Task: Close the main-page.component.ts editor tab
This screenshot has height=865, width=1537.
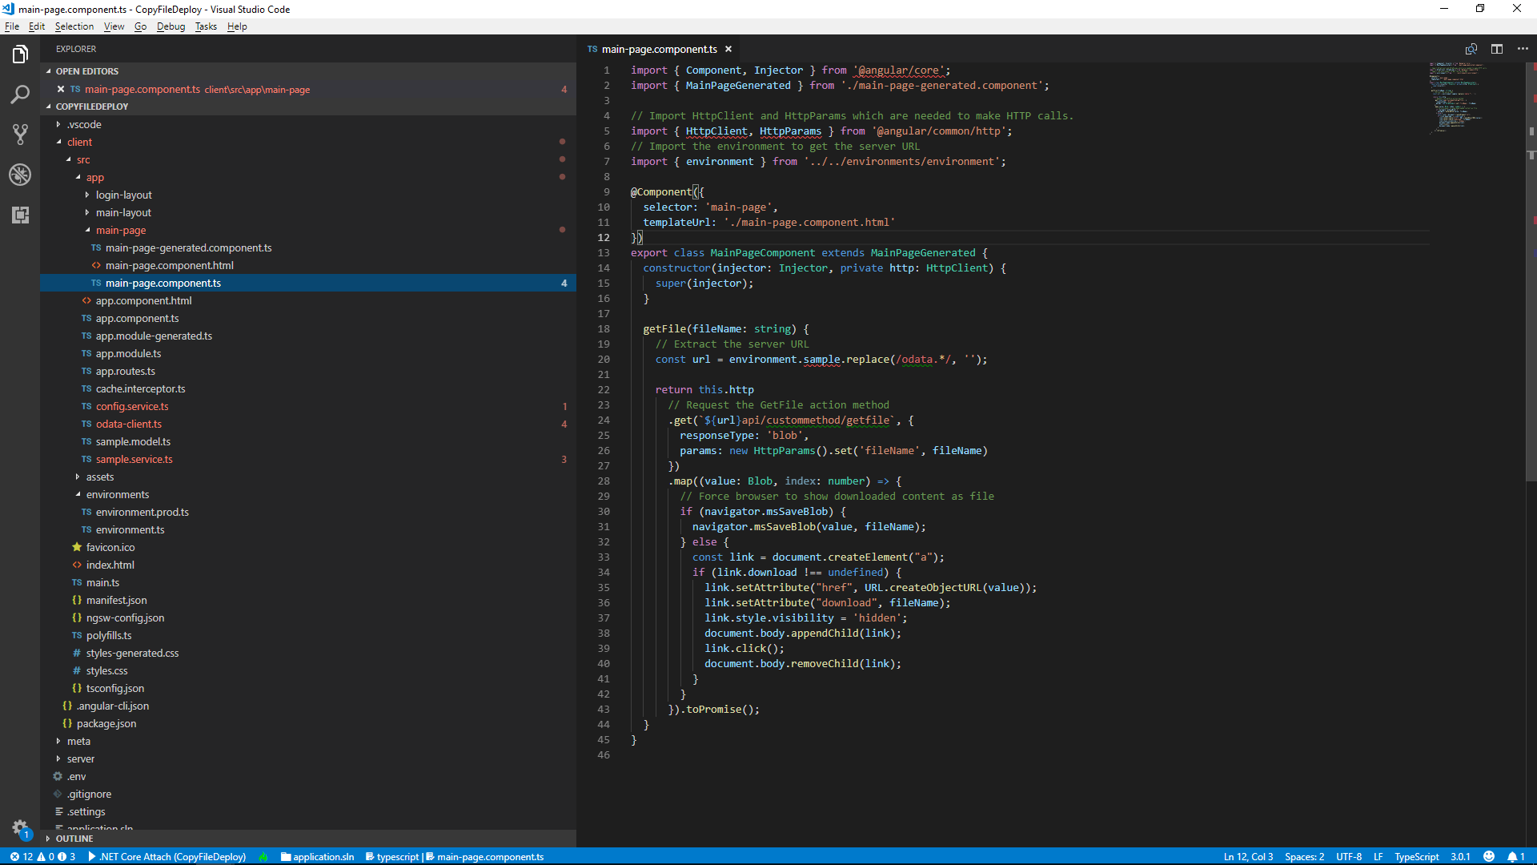Action: (728, 49)
